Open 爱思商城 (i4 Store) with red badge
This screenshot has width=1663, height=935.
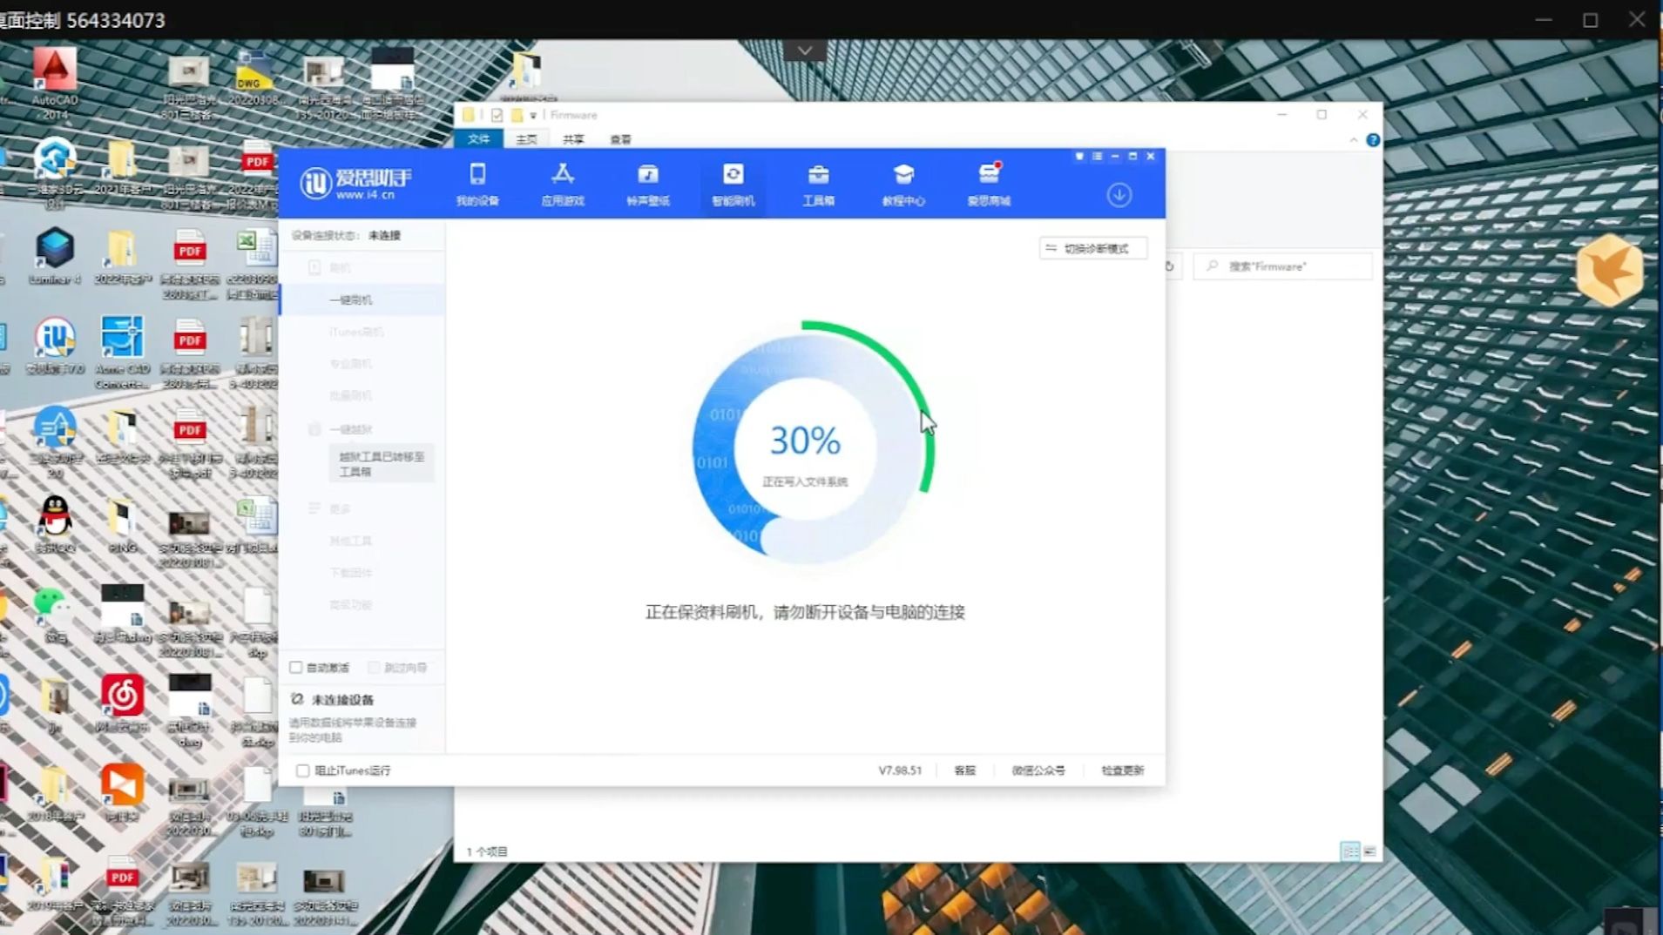(989, 185)
